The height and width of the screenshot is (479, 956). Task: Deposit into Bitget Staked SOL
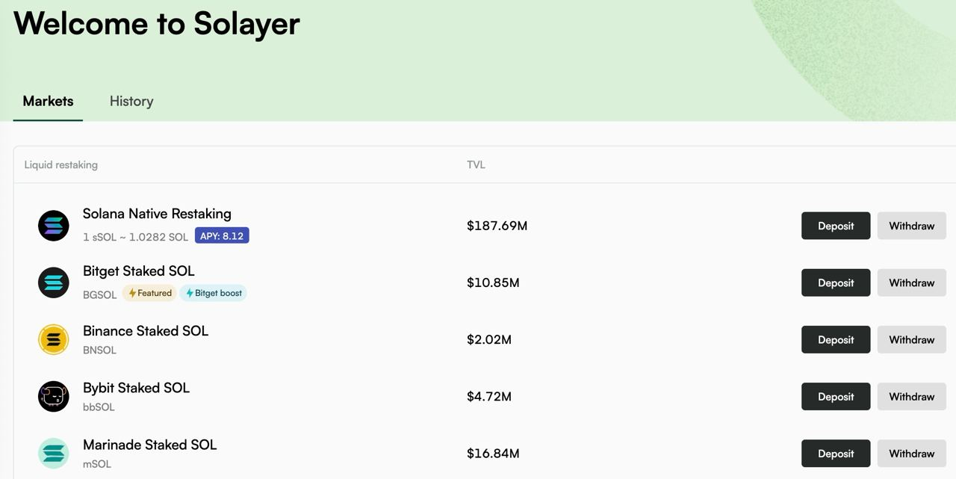pos(836,282)
